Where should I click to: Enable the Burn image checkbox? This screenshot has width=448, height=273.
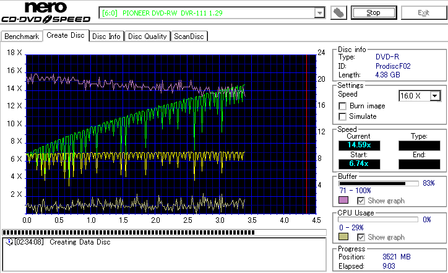pos(342,106)
